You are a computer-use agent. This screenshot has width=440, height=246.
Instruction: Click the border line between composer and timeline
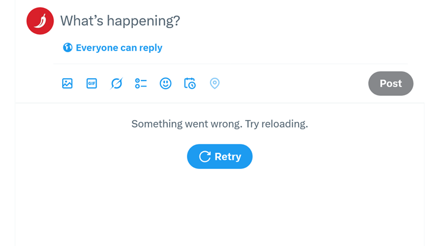tap(220, 103)
